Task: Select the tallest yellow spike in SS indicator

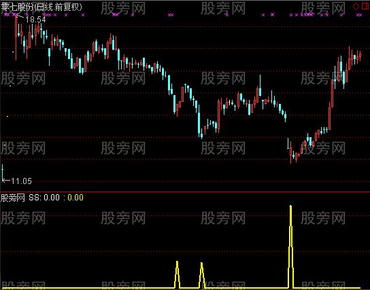Action: tap(290, 247)
